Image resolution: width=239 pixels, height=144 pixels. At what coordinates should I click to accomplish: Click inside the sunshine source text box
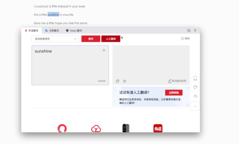(70, 65)
